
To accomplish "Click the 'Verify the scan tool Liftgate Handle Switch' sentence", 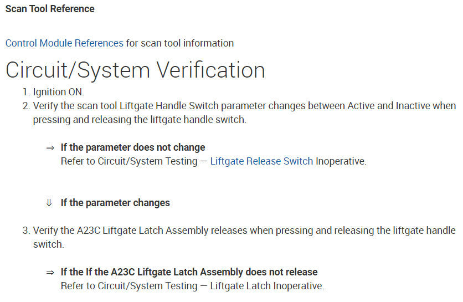I will tap(244, 106).
